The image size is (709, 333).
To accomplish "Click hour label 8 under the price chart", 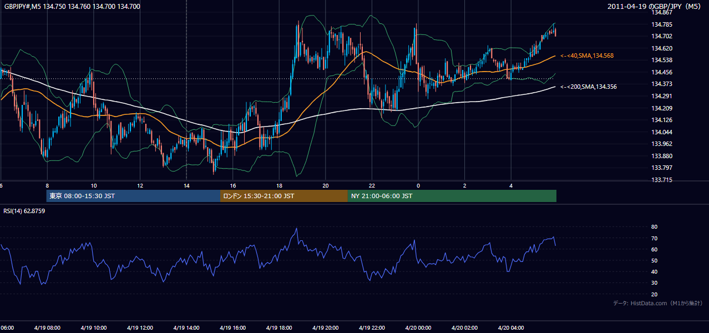I will point(47,186).
